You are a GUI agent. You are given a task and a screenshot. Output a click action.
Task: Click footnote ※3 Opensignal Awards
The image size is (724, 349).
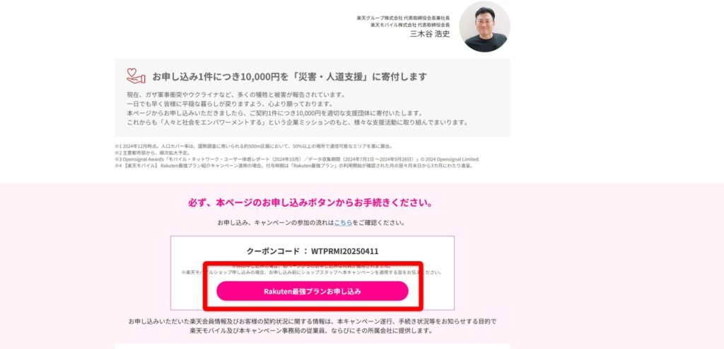coord(297,159)
